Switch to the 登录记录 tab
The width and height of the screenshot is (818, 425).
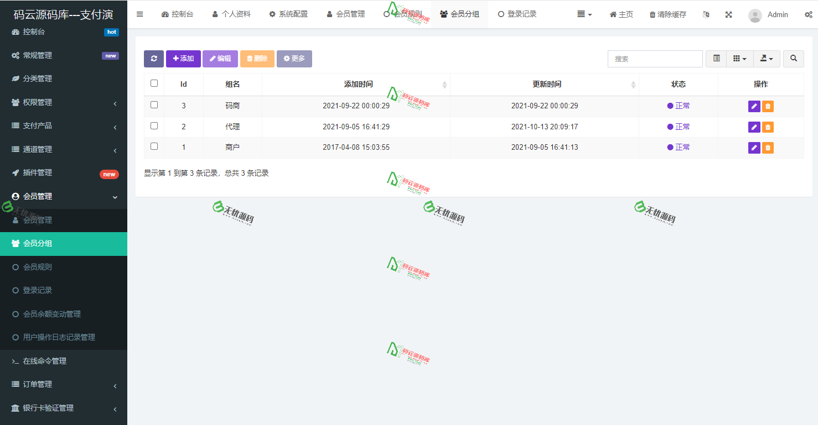(x=516, y=14)
